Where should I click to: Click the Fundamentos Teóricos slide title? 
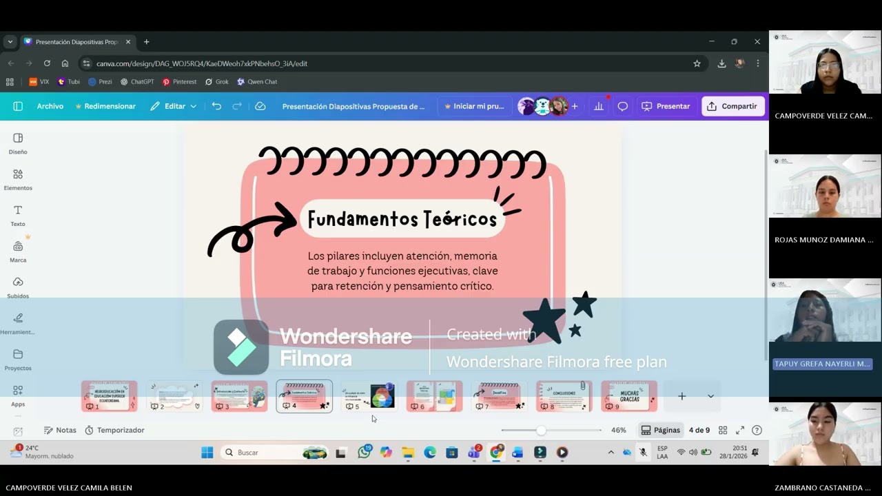[402, 220]
